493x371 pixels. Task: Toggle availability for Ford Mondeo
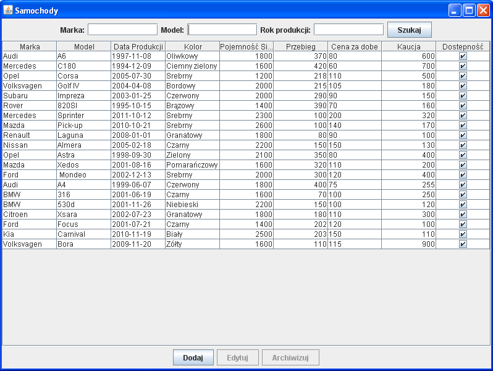coord(463,175)
